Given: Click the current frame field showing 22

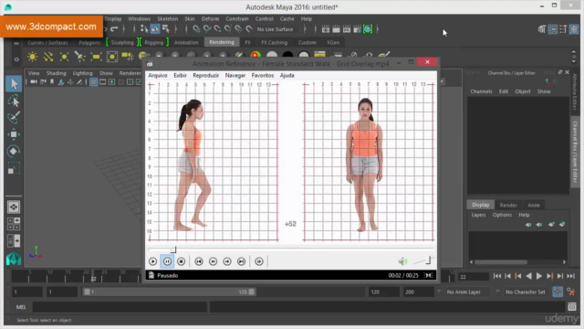Looking at the screenshot, I should coord(474,277).
